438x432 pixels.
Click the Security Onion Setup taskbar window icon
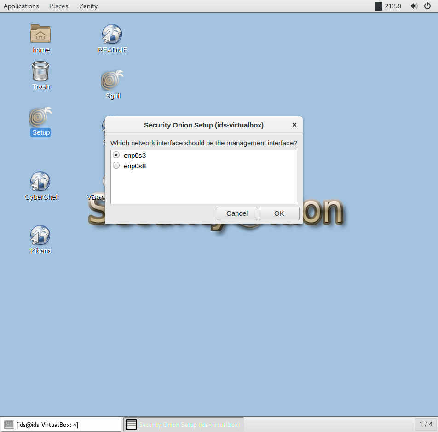pyautogui.click(x=131, y=425)
